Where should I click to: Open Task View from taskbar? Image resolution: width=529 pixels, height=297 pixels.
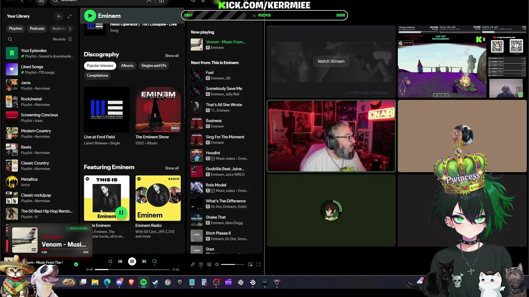pos(83,282)
